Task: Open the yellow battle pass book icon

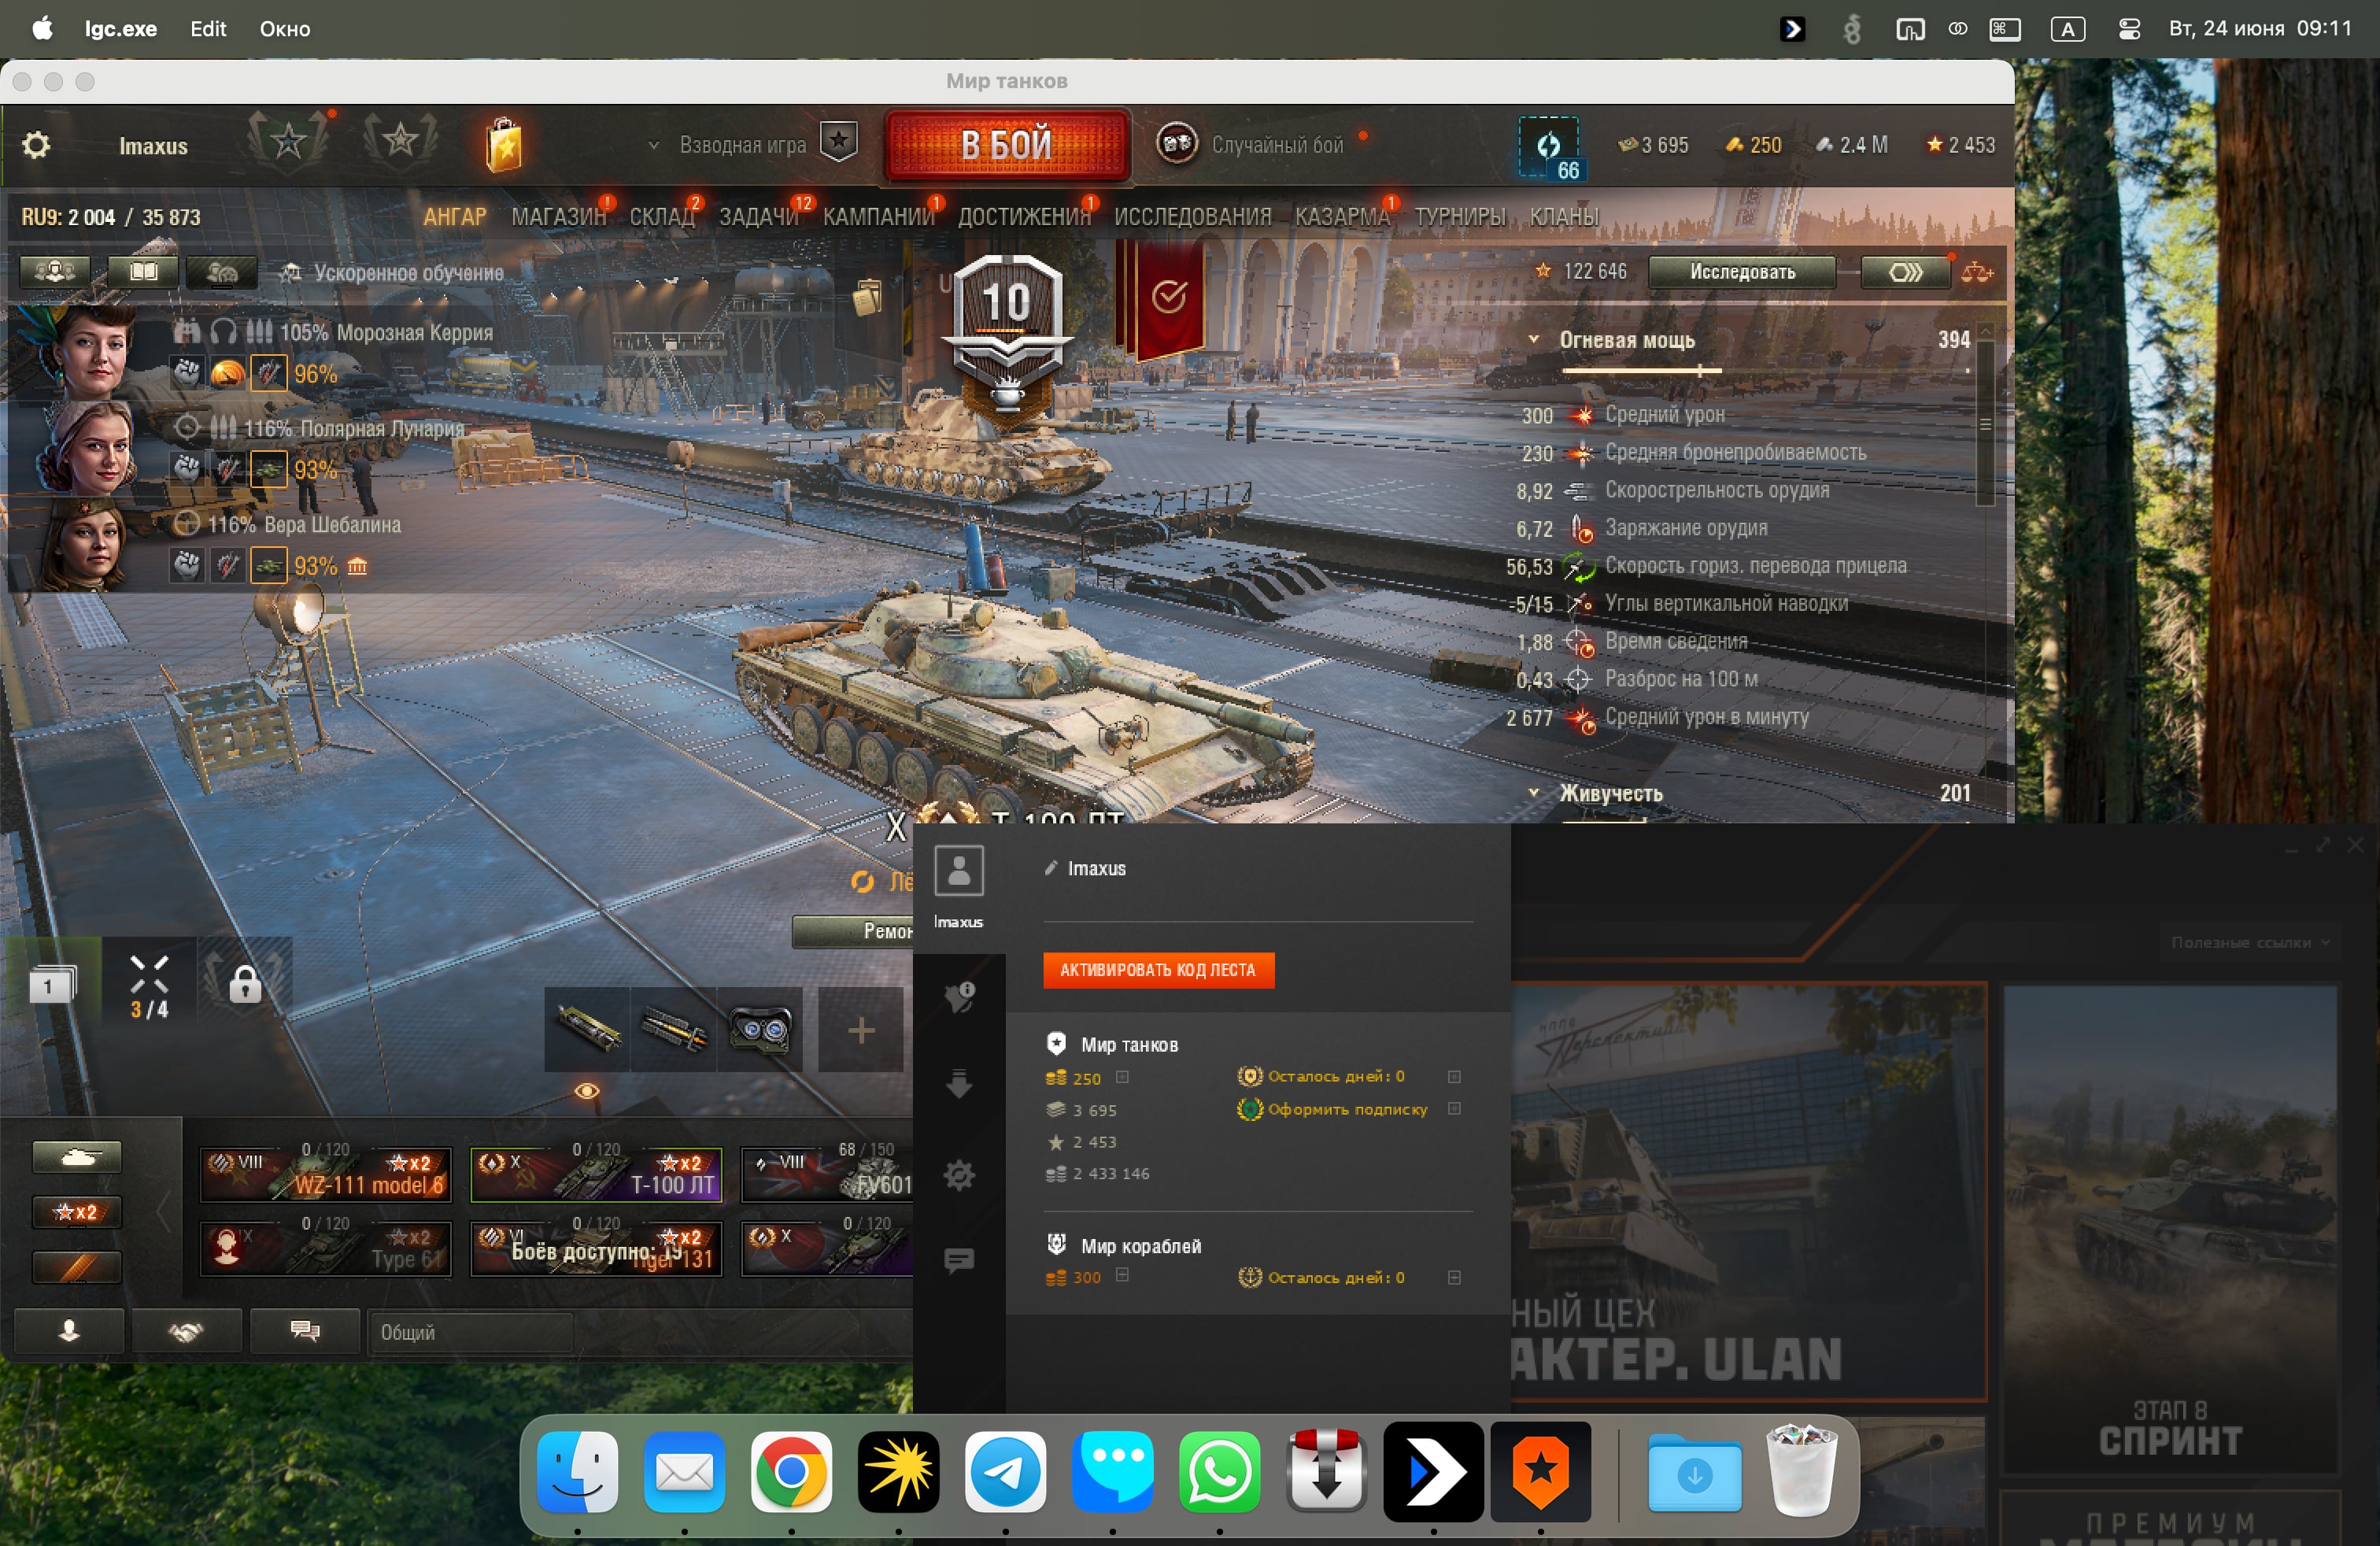Action: tap(504, 147)
